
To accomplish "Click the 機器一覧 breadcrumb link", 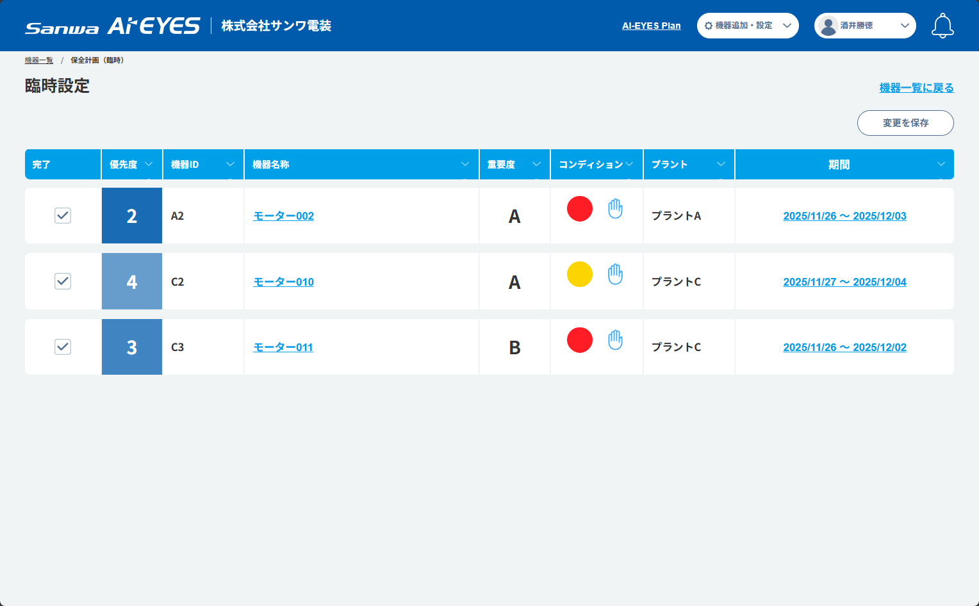I will (38, 60).
